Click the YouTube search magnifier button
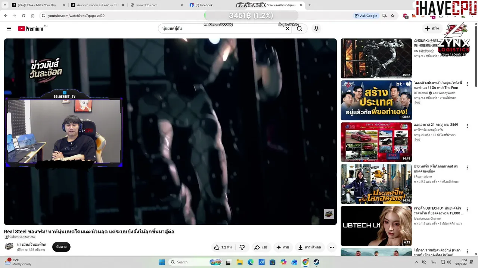The width and height of the screenshot is (478, 268). (x=299, y=29)
